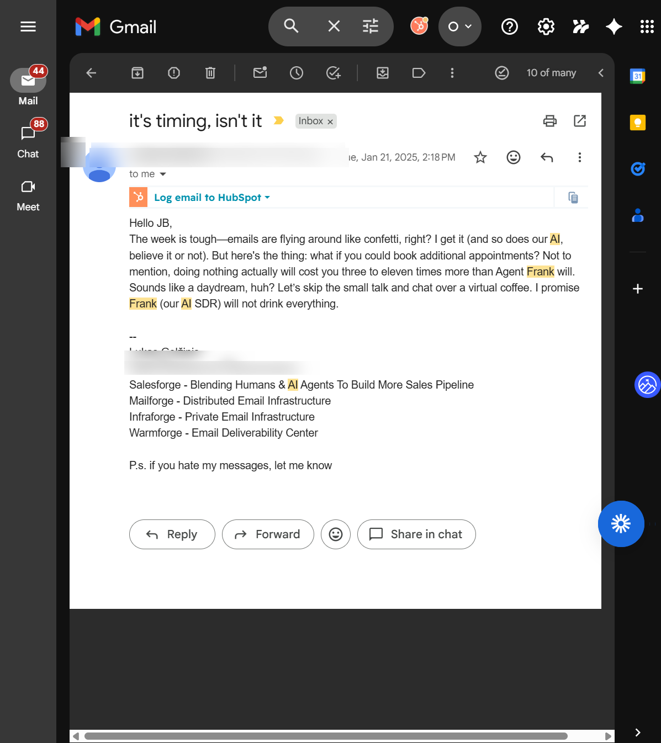Click 'Warmforge - Email Deliverability Center' line
Image resolution: width=661 pixels, height=743 pixels.
point(224,433)
